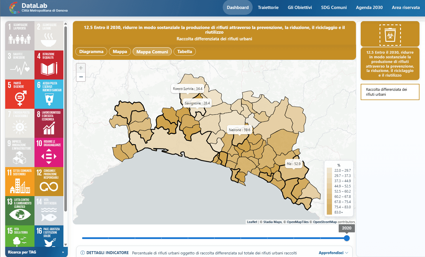This screenshot has width=425, height=257.
Task: Switch to the Diagramma view
Action: [91, 52]
